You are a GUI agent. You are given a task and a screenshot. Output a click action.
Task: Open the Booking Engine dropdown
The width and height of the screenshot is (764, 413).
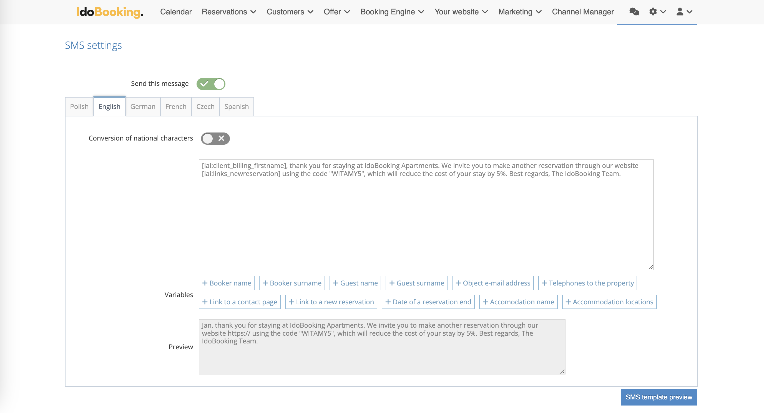(392, 12)
